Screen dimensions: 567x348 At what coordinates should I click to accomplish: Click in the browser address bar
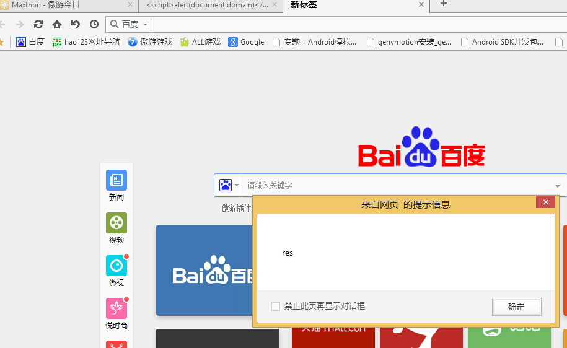click(x=358, y=24)
